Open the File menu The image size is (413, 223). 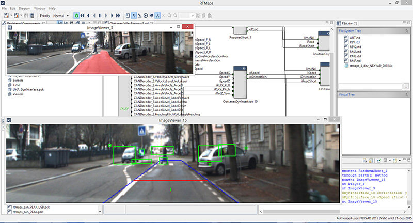point(4,8)
